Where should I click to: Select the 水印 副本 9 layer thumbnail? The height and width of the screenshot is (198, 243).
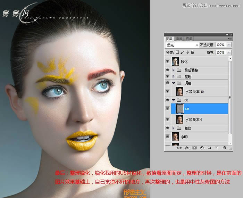coord(180,119)
